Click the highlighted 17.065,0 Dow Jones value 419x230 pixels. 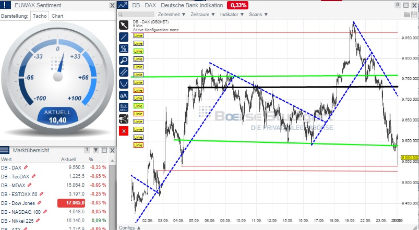click(x=71, y=203)
